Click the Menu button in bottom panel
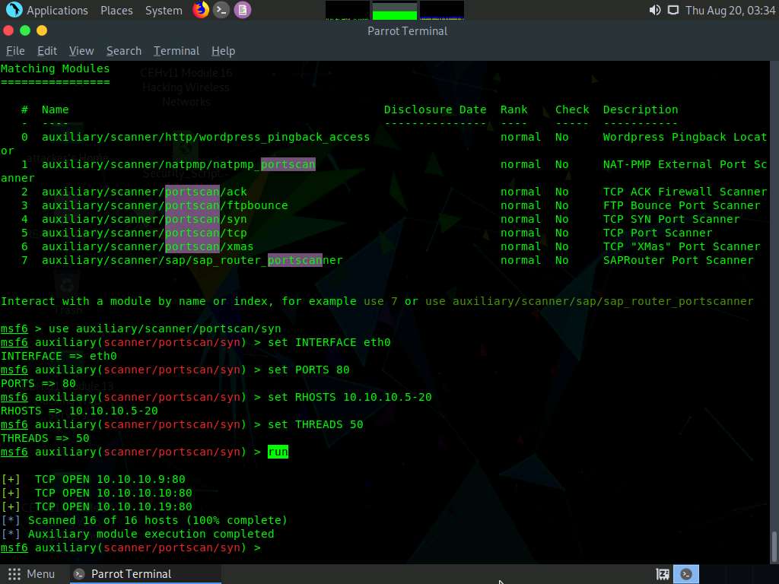This screenshot has height=584, width=779. [31, 574]
